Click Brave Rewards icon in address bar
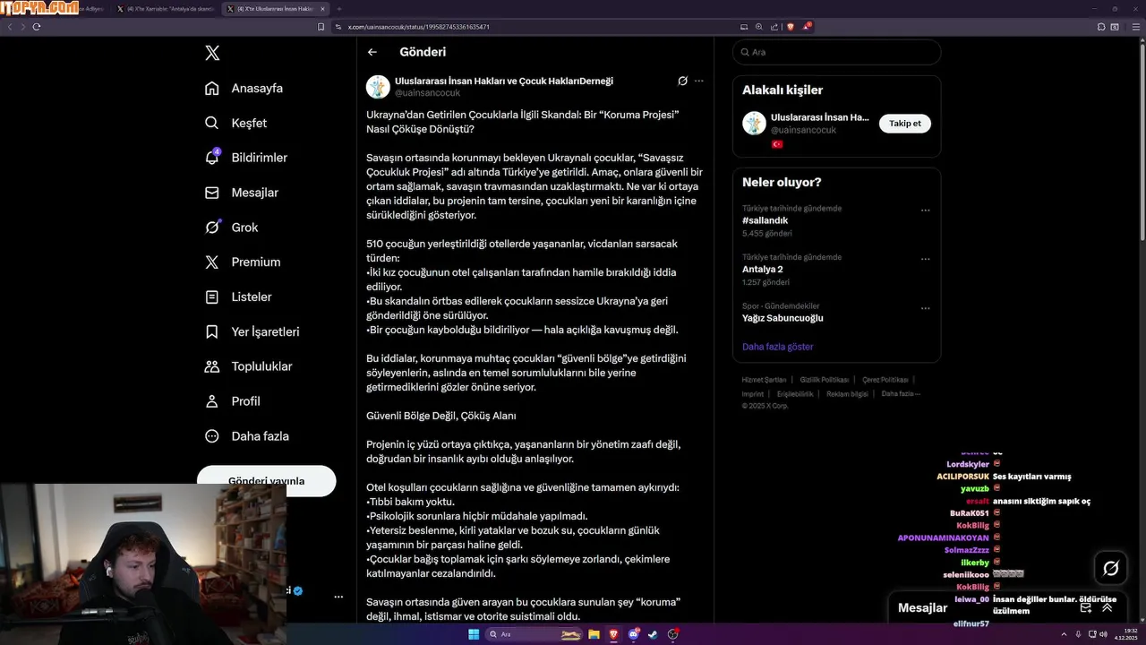Screen dimensions: 1146x645 [806, 27]
